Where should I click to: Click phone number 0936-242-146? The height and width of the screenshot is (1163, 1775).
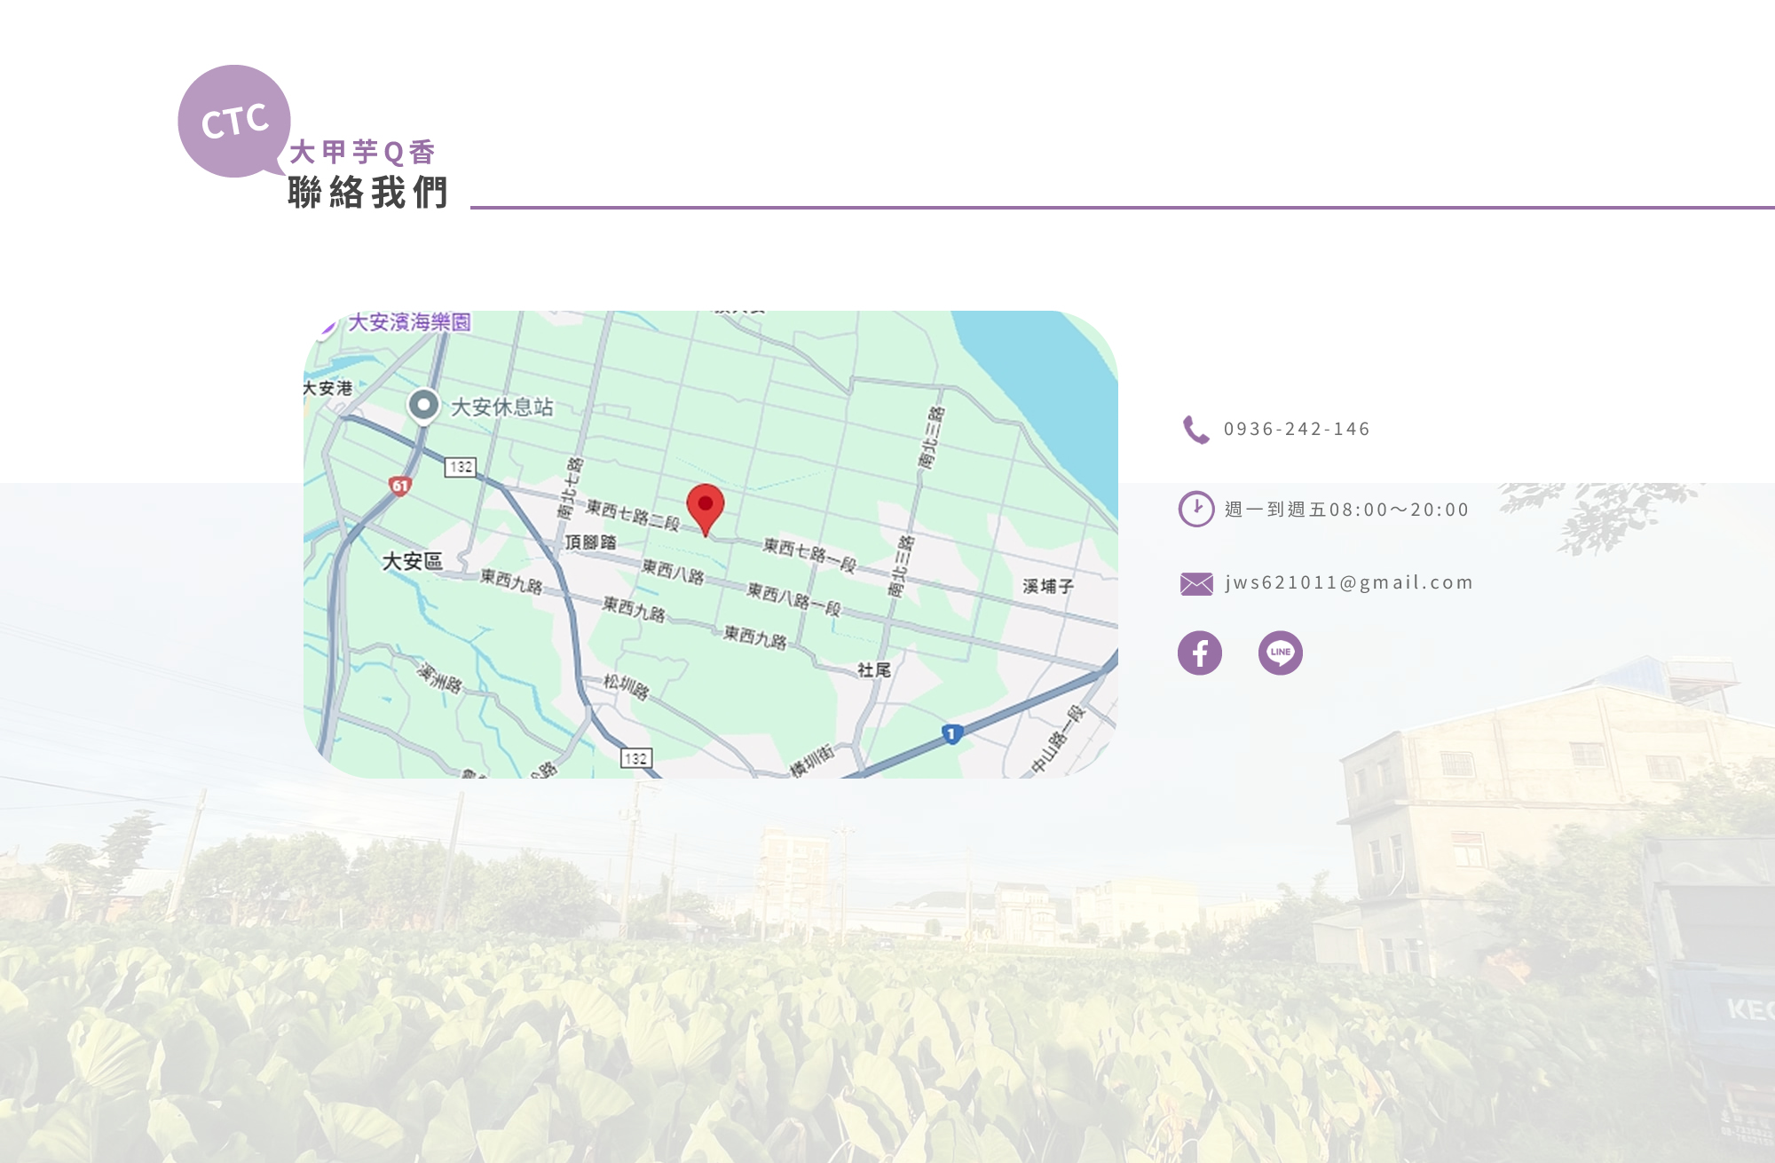[1297, 430]
